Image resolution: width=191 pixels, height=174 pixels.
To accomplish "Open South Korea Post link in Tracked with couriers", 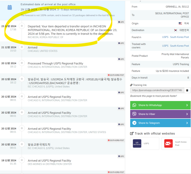I will 180,46.
